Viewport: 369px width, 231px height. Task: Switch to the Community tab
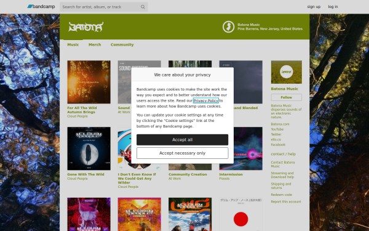[x=122, y=44]
